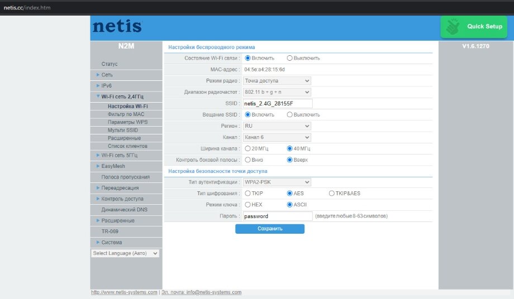The height and width of the screenshot is (299, 514).
Task: Click the Quick Setup hand icon
Action: [x=453, y=27]
